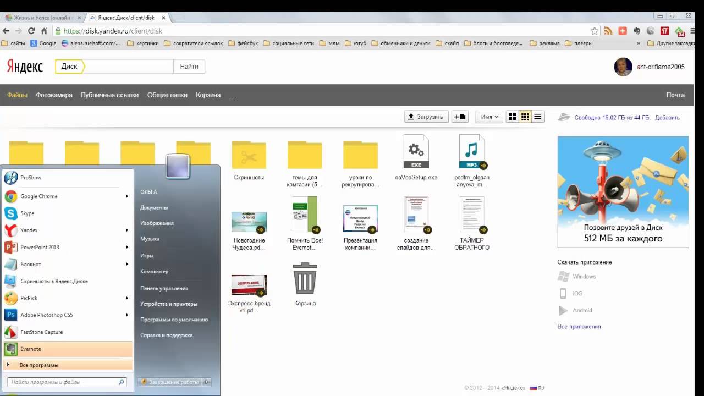Open the Chrome home page button
This screenshot has height=396, width=704.
coord(44,31)
